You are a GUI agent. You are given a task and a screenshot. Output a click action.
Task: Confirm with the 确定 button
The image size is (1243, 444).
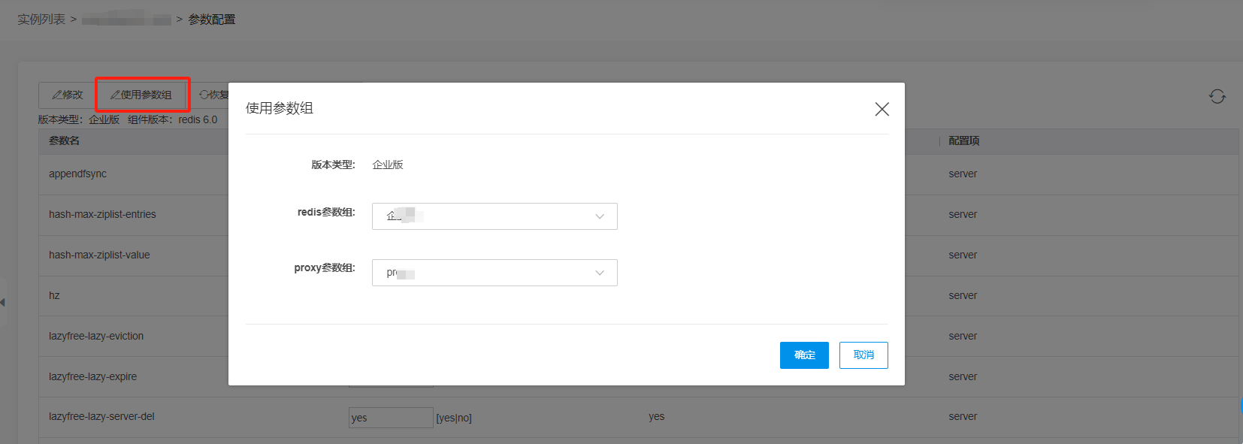click(804, 355)
